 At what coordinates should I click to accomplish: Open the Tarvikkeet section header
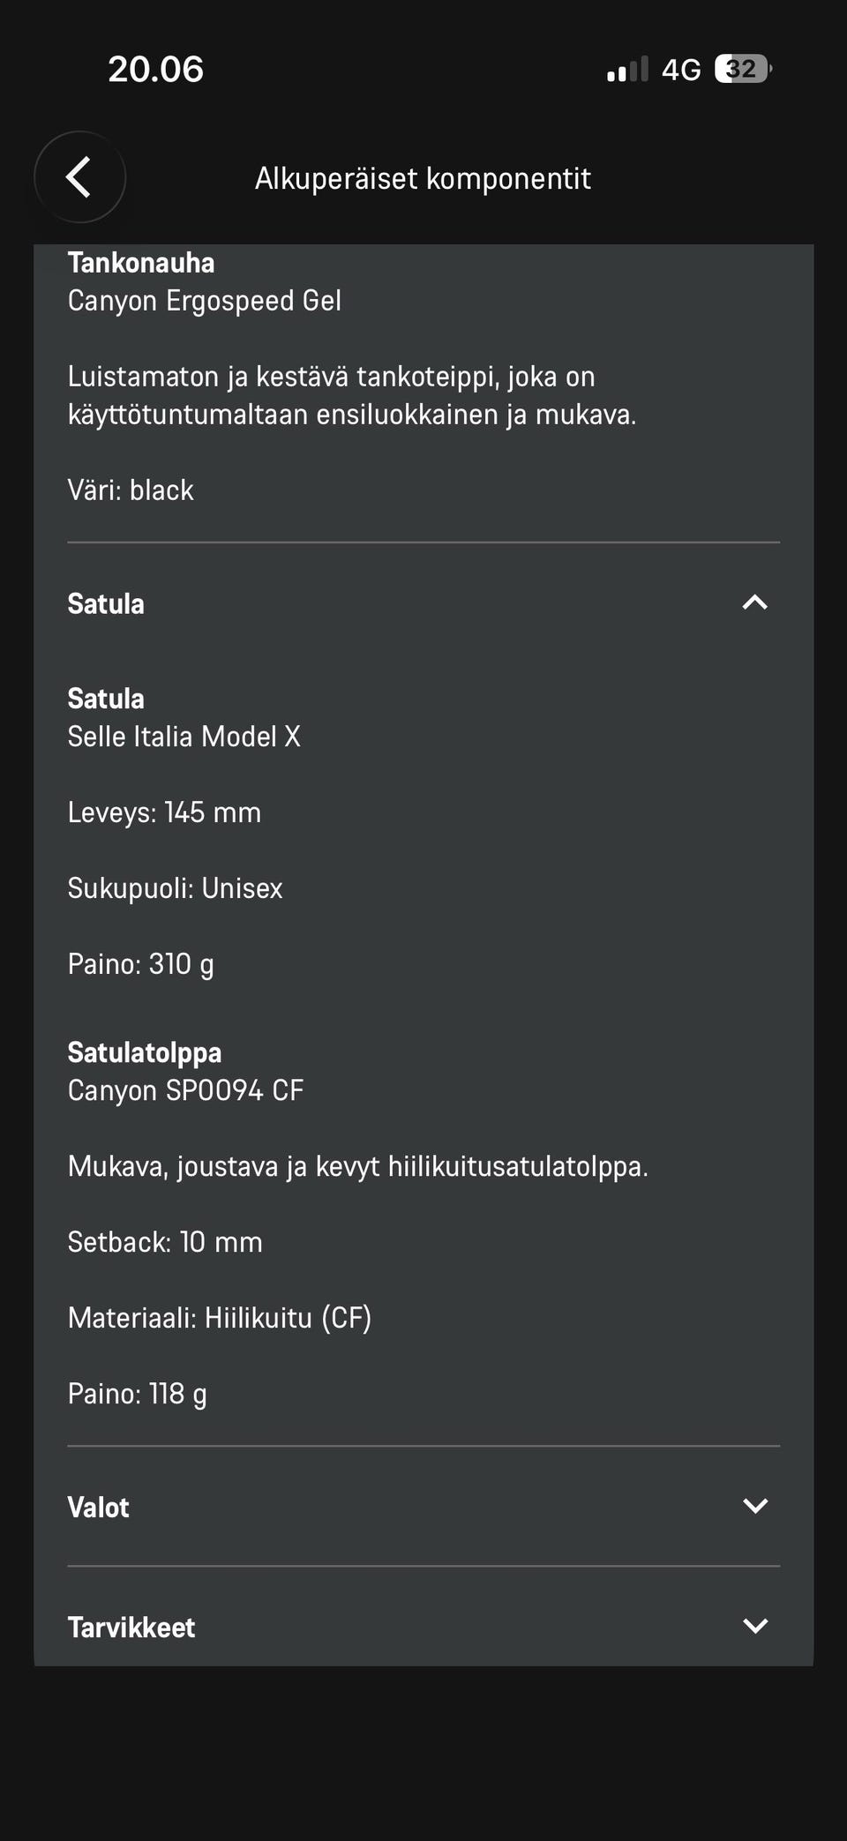click(x=423, y=1627)
